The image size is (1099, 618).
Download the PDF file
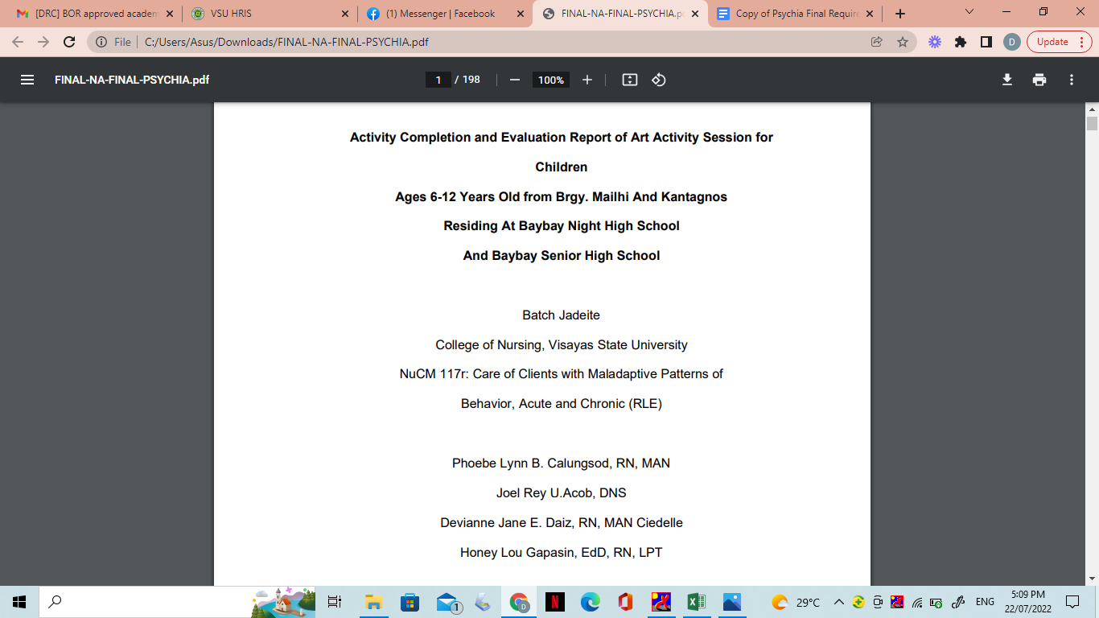pyautogui.click(x=1006, y=80)
